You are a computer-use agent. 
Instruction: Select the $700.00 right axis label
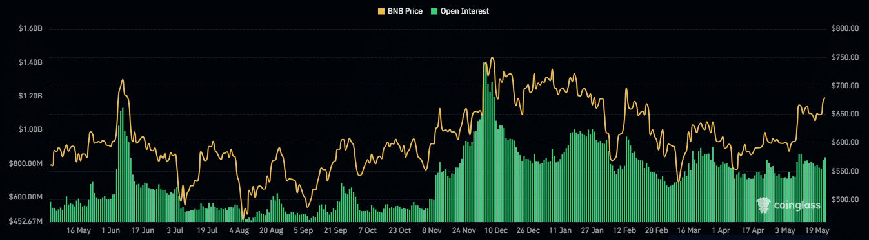pyautogui.click(x=845, y=86)
